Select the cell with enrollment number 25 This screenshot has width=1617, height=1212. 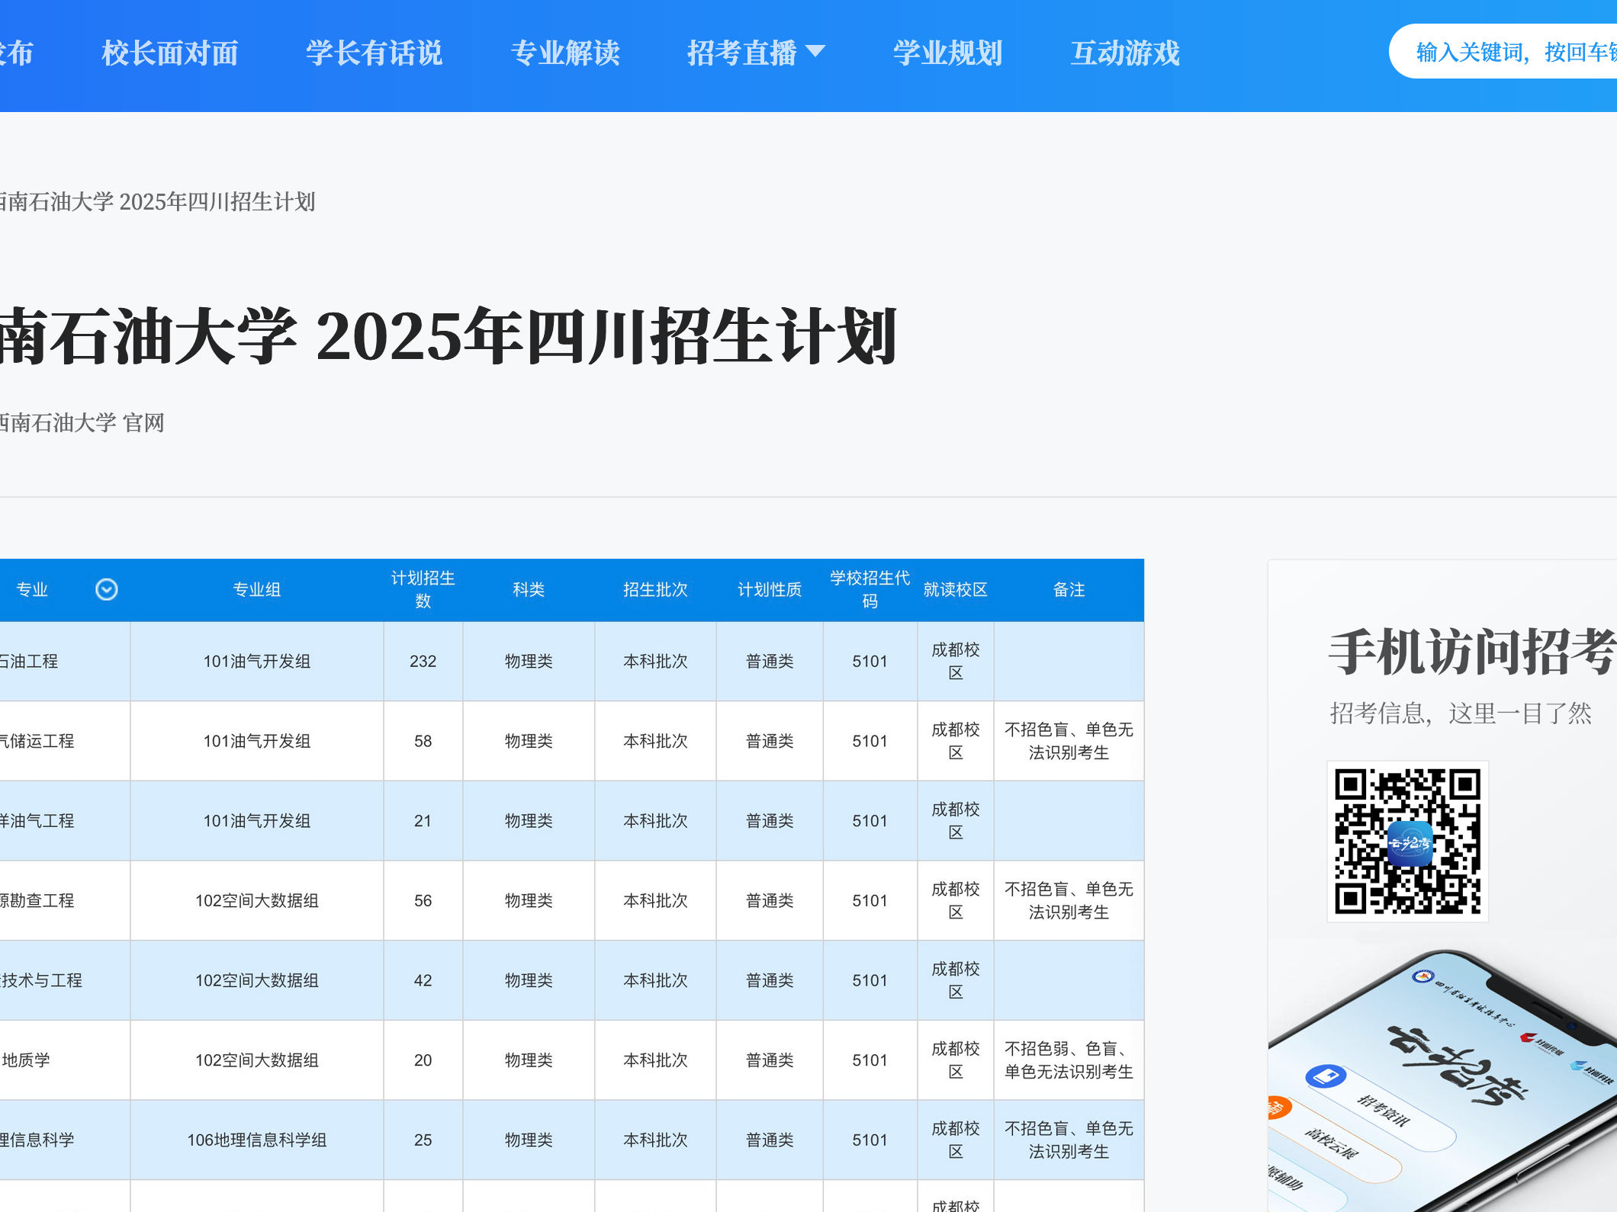point(423,1140)
